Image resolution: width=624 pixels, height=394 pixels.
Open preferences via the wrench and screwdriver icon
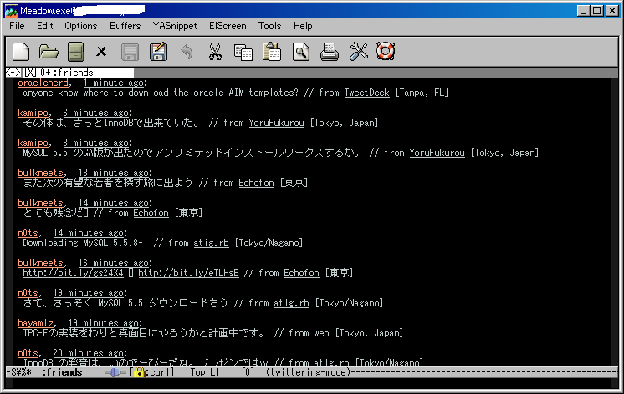point(359,52)
